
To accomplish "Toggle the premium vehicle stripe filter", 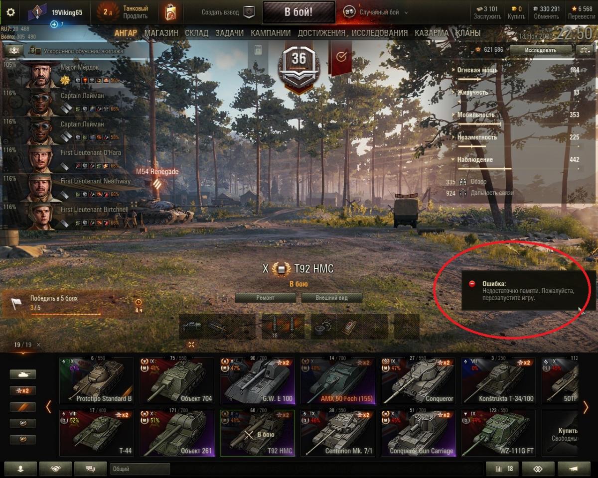I will pos(23,407).
